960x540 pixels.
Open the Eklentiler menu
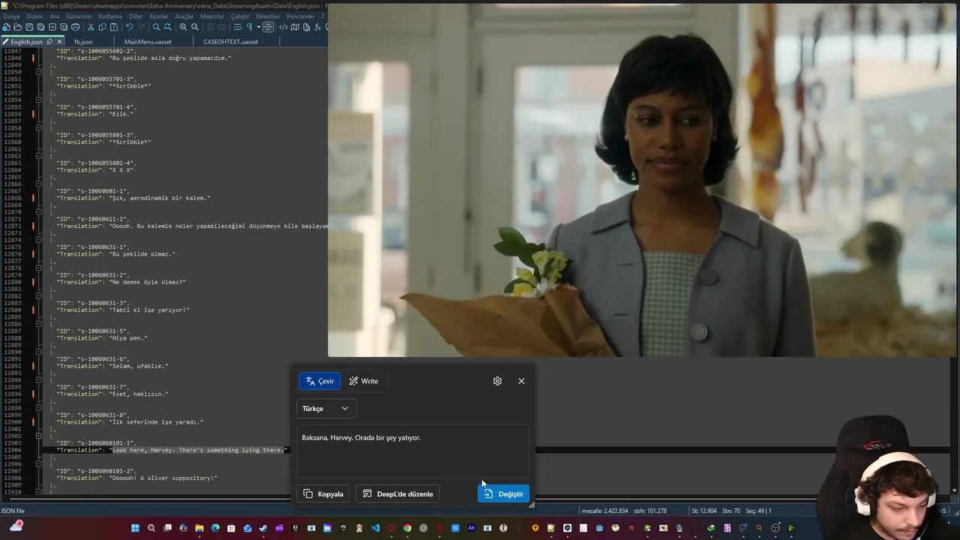268,16
